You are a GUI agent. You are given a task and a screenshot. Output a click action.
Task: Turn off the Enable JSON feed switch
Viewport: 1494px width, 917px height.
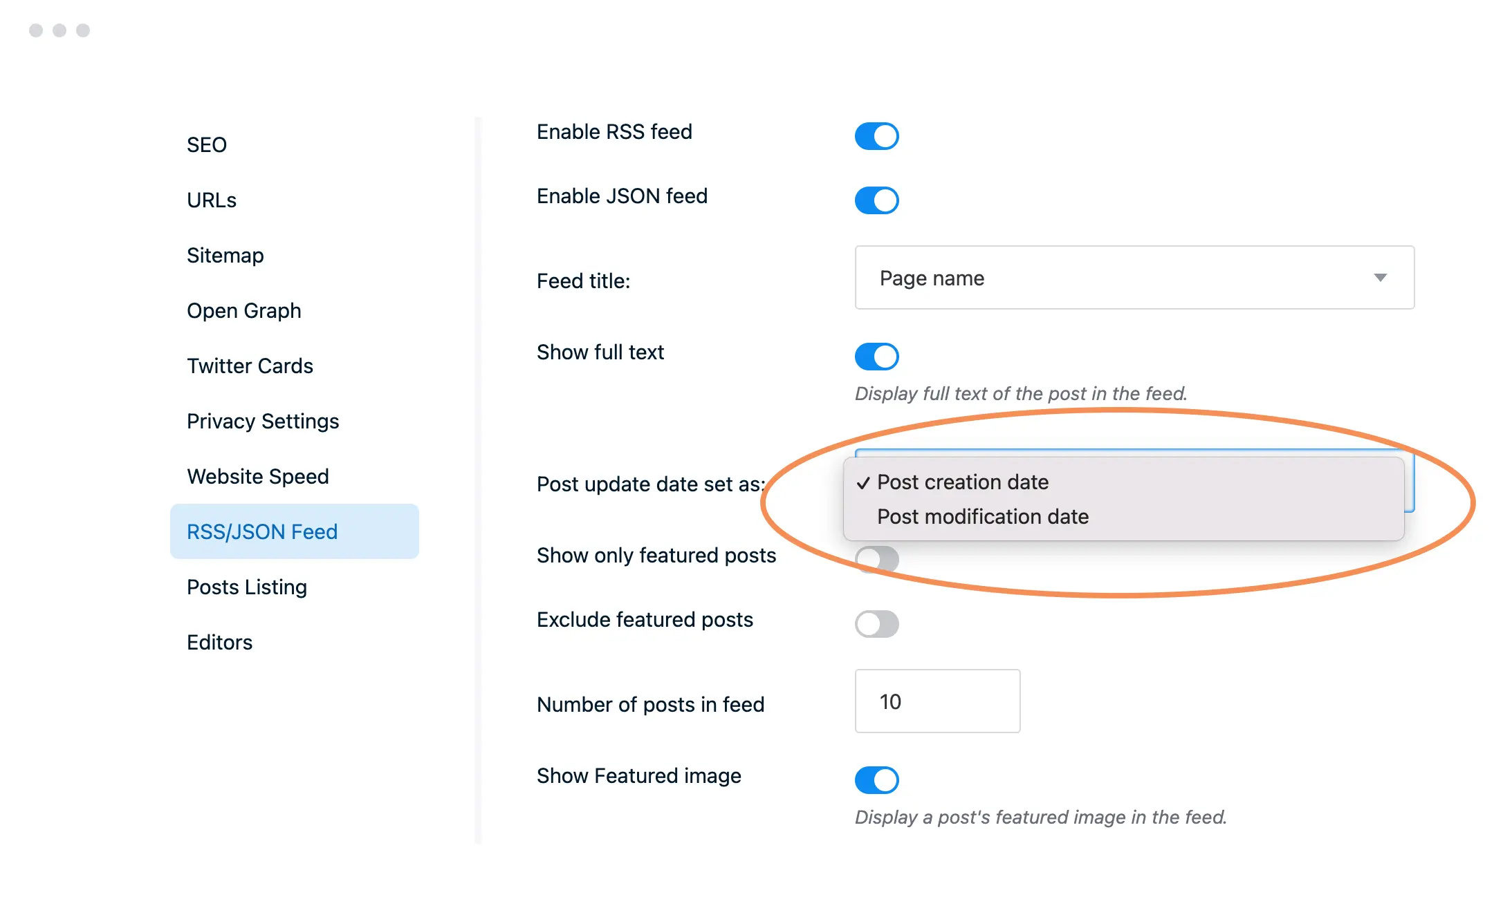click(x=876, y=200)
